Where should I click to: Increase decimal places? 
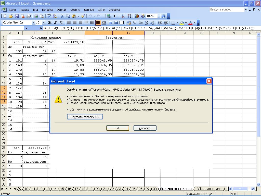tap(147, 23)
